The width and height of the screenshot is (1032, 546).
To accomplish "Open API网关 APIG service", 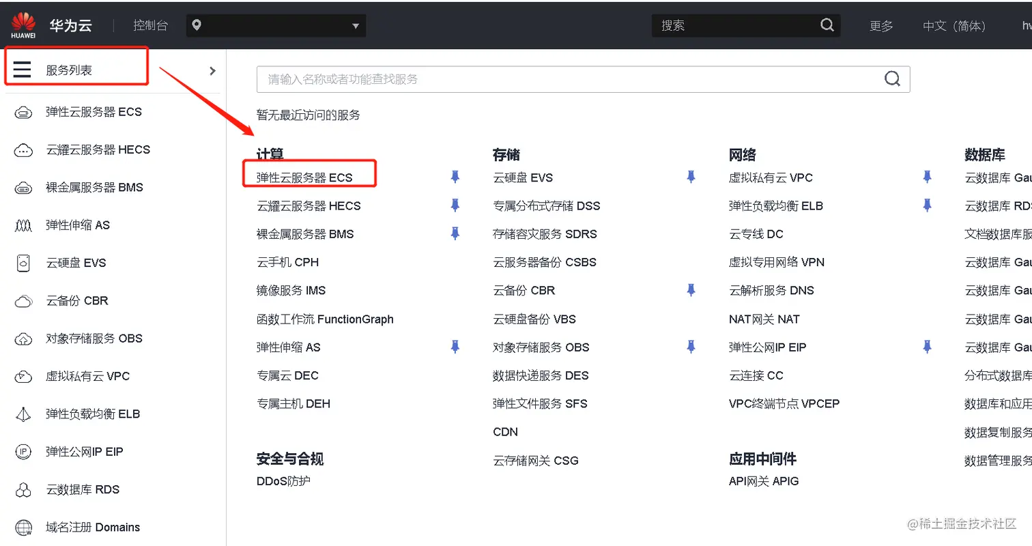I will (x=764, y=480).
